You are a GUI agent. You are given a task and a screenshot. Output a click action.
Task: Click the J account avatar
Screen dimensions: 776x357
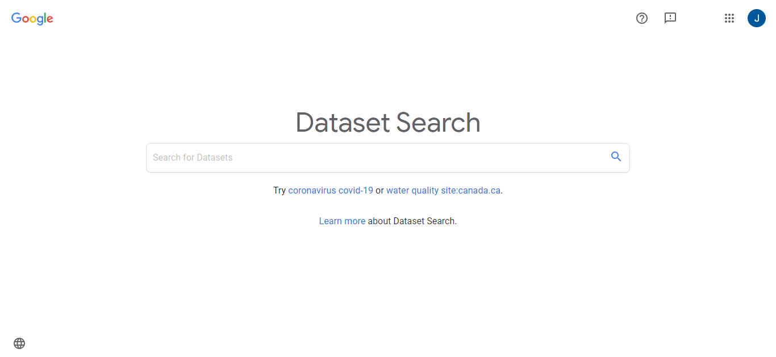[757, 18]
